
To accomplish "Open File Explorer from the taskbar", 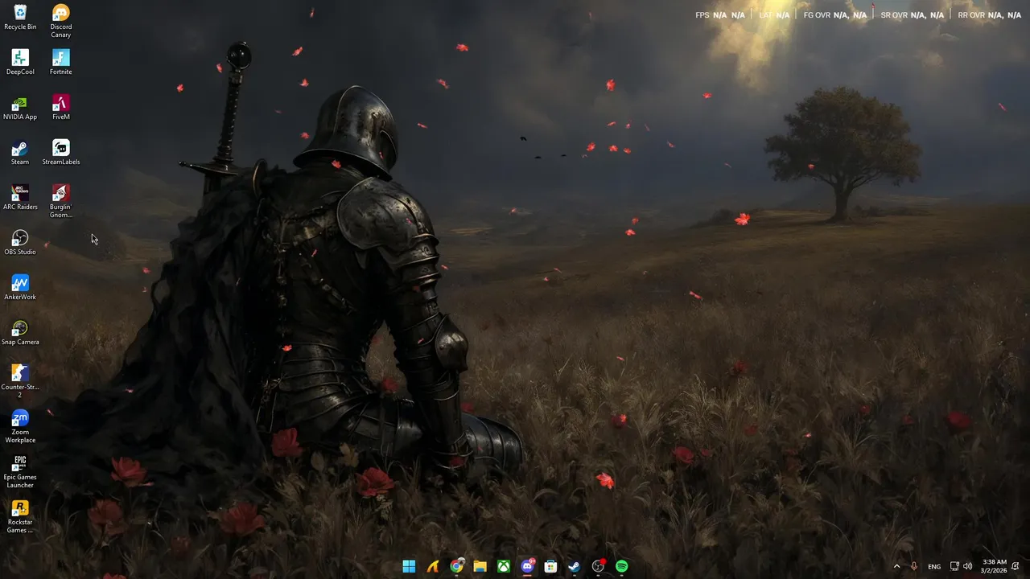I will [480, 566].
